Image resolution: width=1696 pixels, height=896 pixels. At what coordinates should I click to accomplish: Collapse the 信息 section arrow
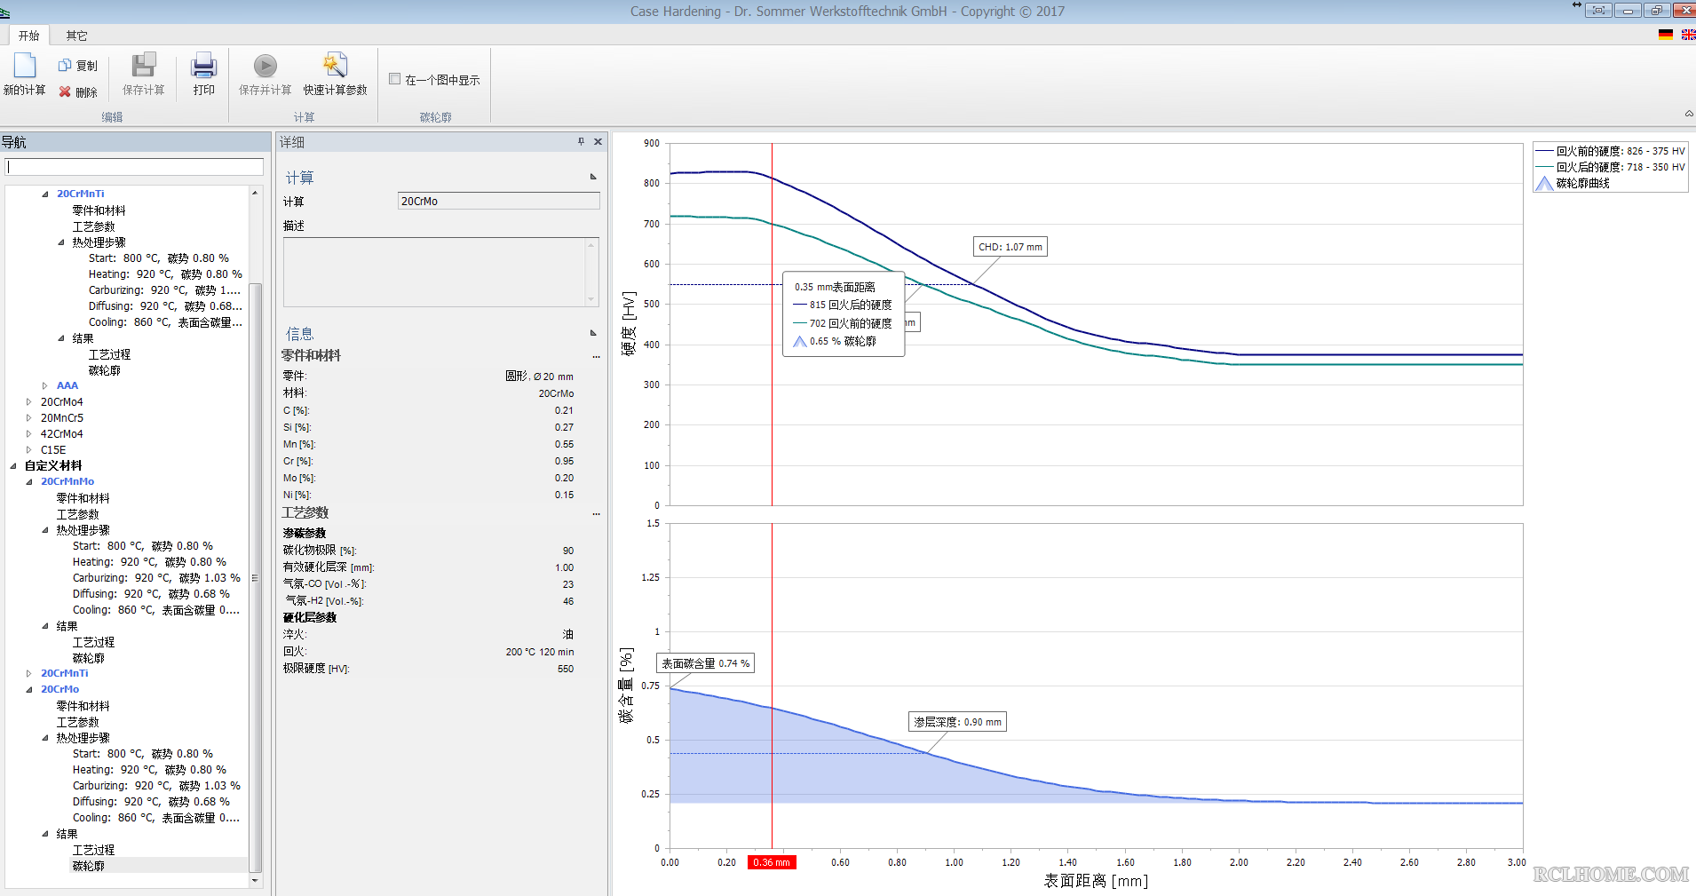593,333
